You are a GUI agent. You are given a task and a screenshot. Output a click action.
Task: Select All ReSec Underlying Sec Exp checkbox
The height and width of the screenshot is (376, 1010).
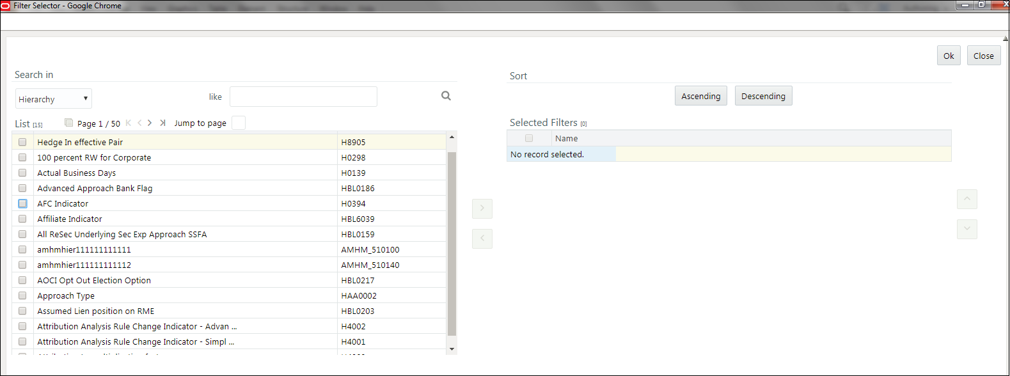[x=22, y=234]
